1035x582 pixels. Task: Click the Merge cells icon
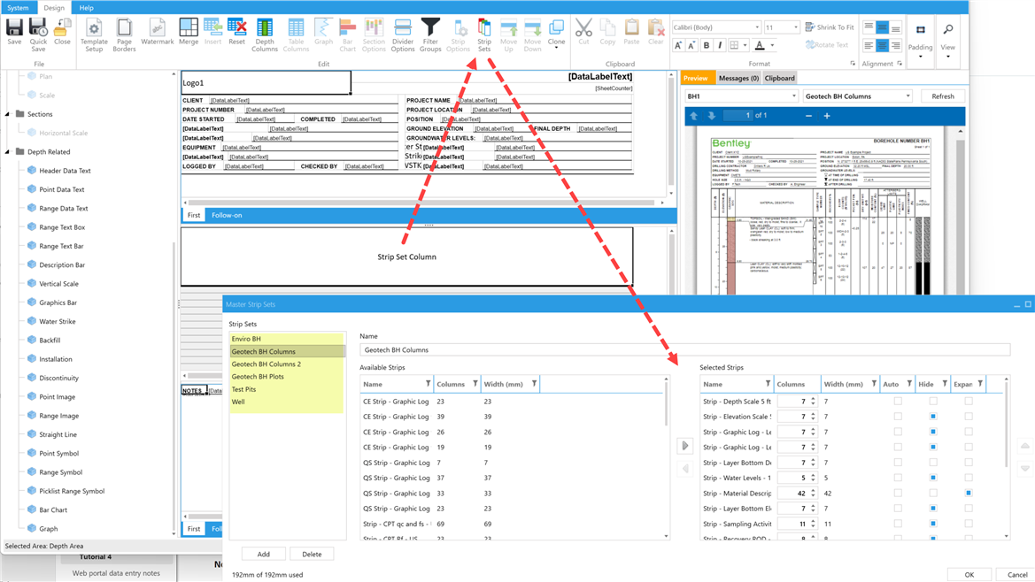pos(188,32)
